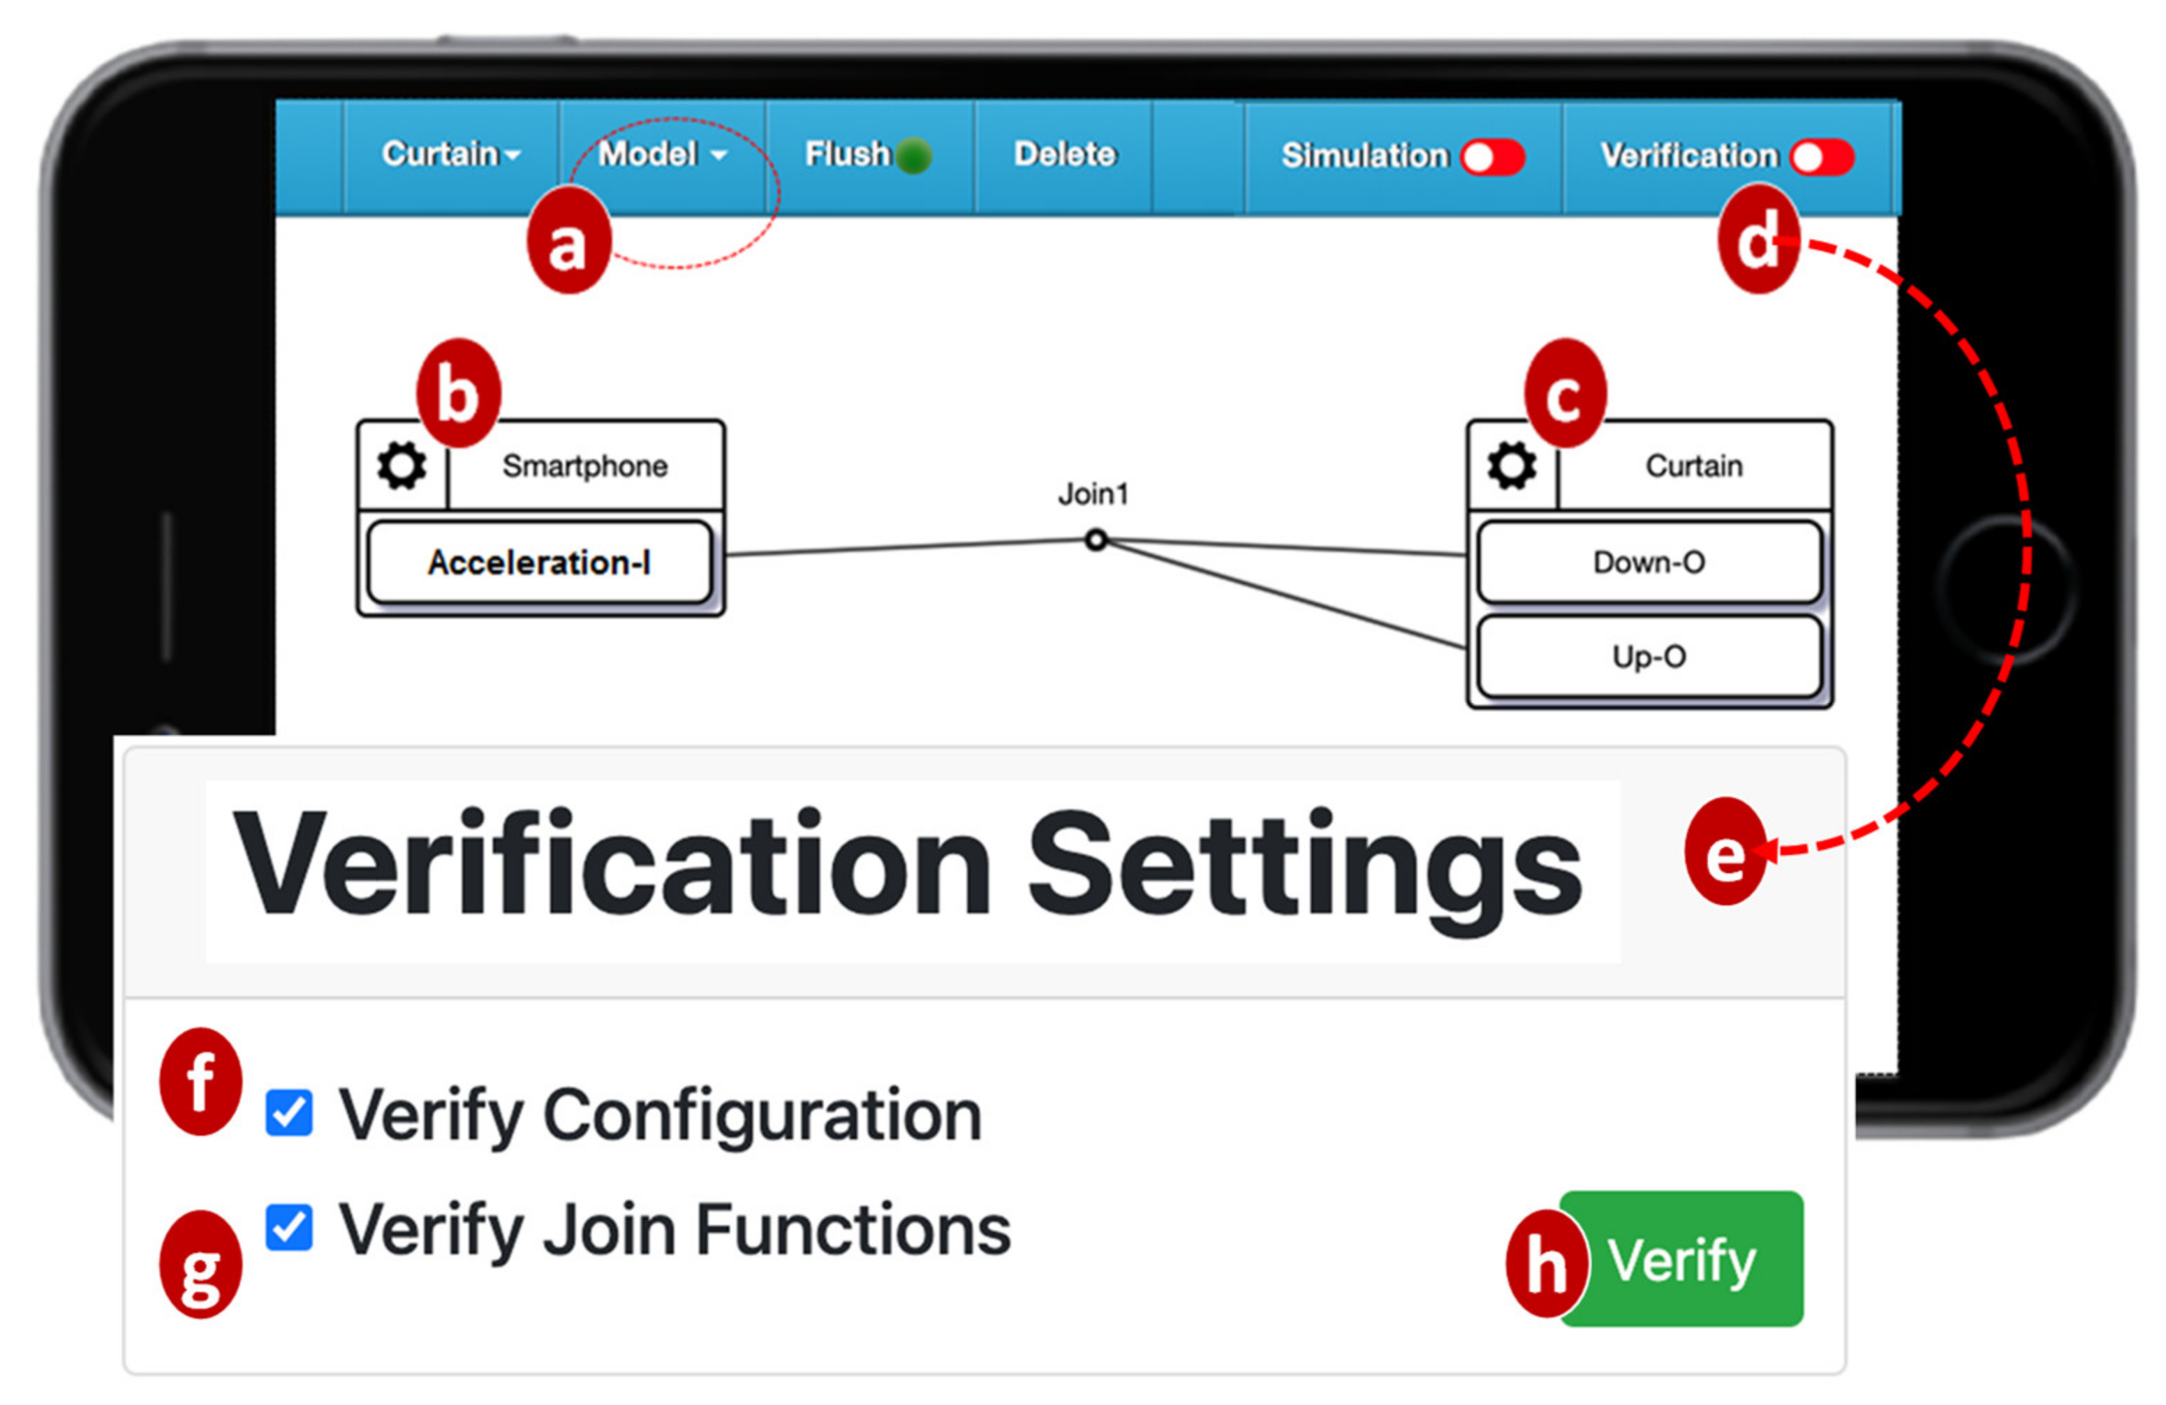Uncheck the Verify Configuration checkbox
The image size is (2166, 1405).
pos(289,1113)
